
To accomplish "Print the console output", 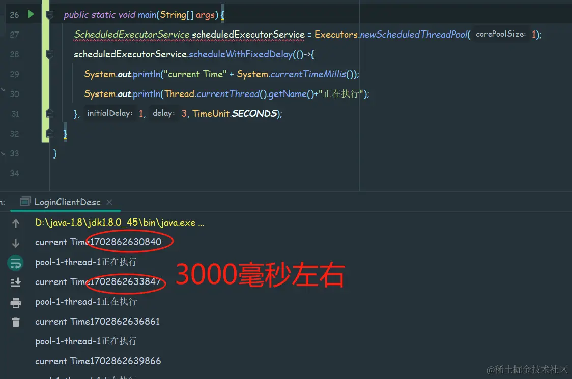I will [x=15, y=301].
